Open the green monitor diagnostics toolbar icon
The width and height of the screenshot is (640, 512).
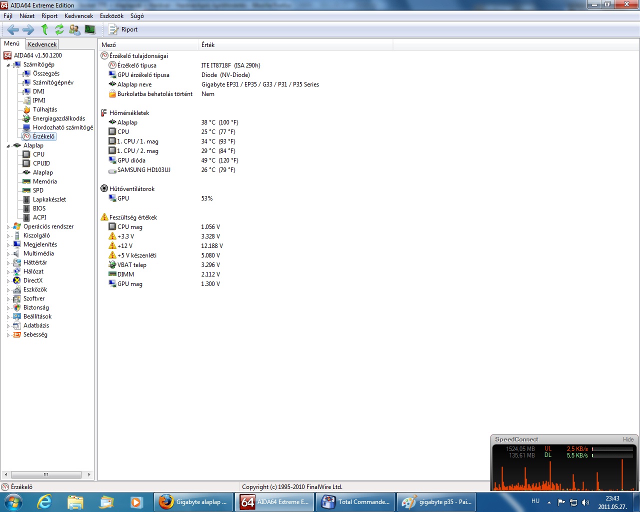click(x=90, y=29)
